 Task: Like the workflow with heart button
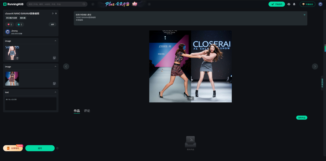[10, 24]
